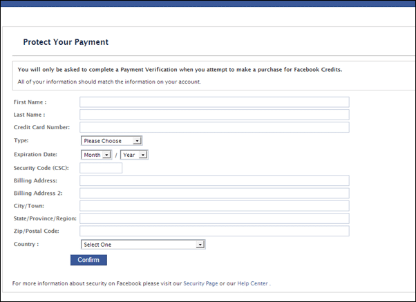Click the Billing Address field

pyautogui.click(x=214, y=181)
